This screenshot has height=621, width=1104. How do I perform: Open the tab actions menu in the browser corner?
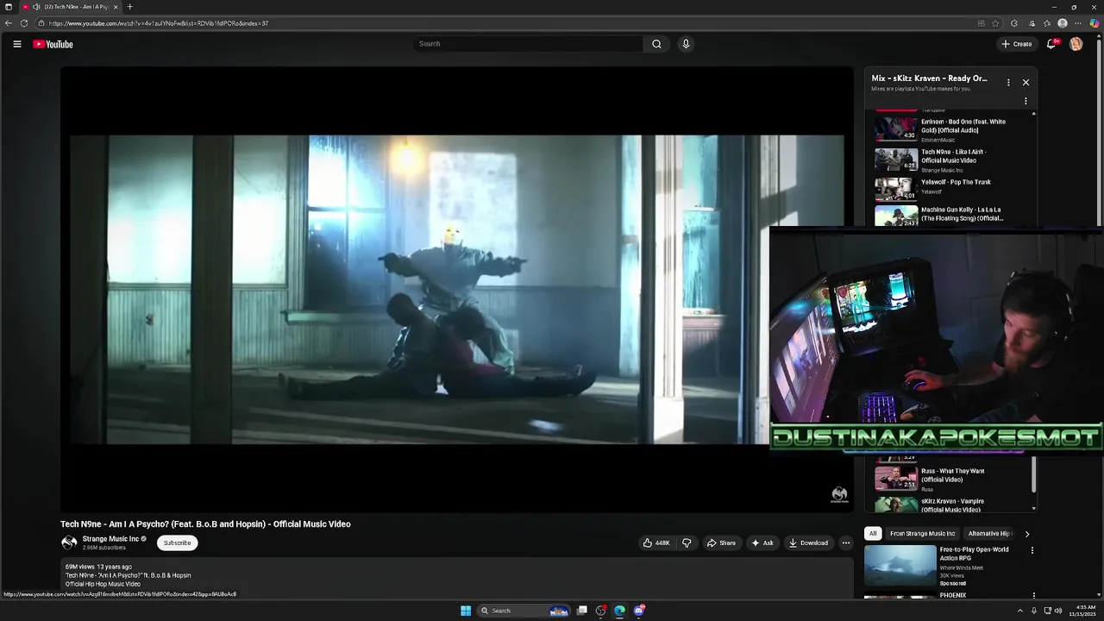(x=9, y=7)
